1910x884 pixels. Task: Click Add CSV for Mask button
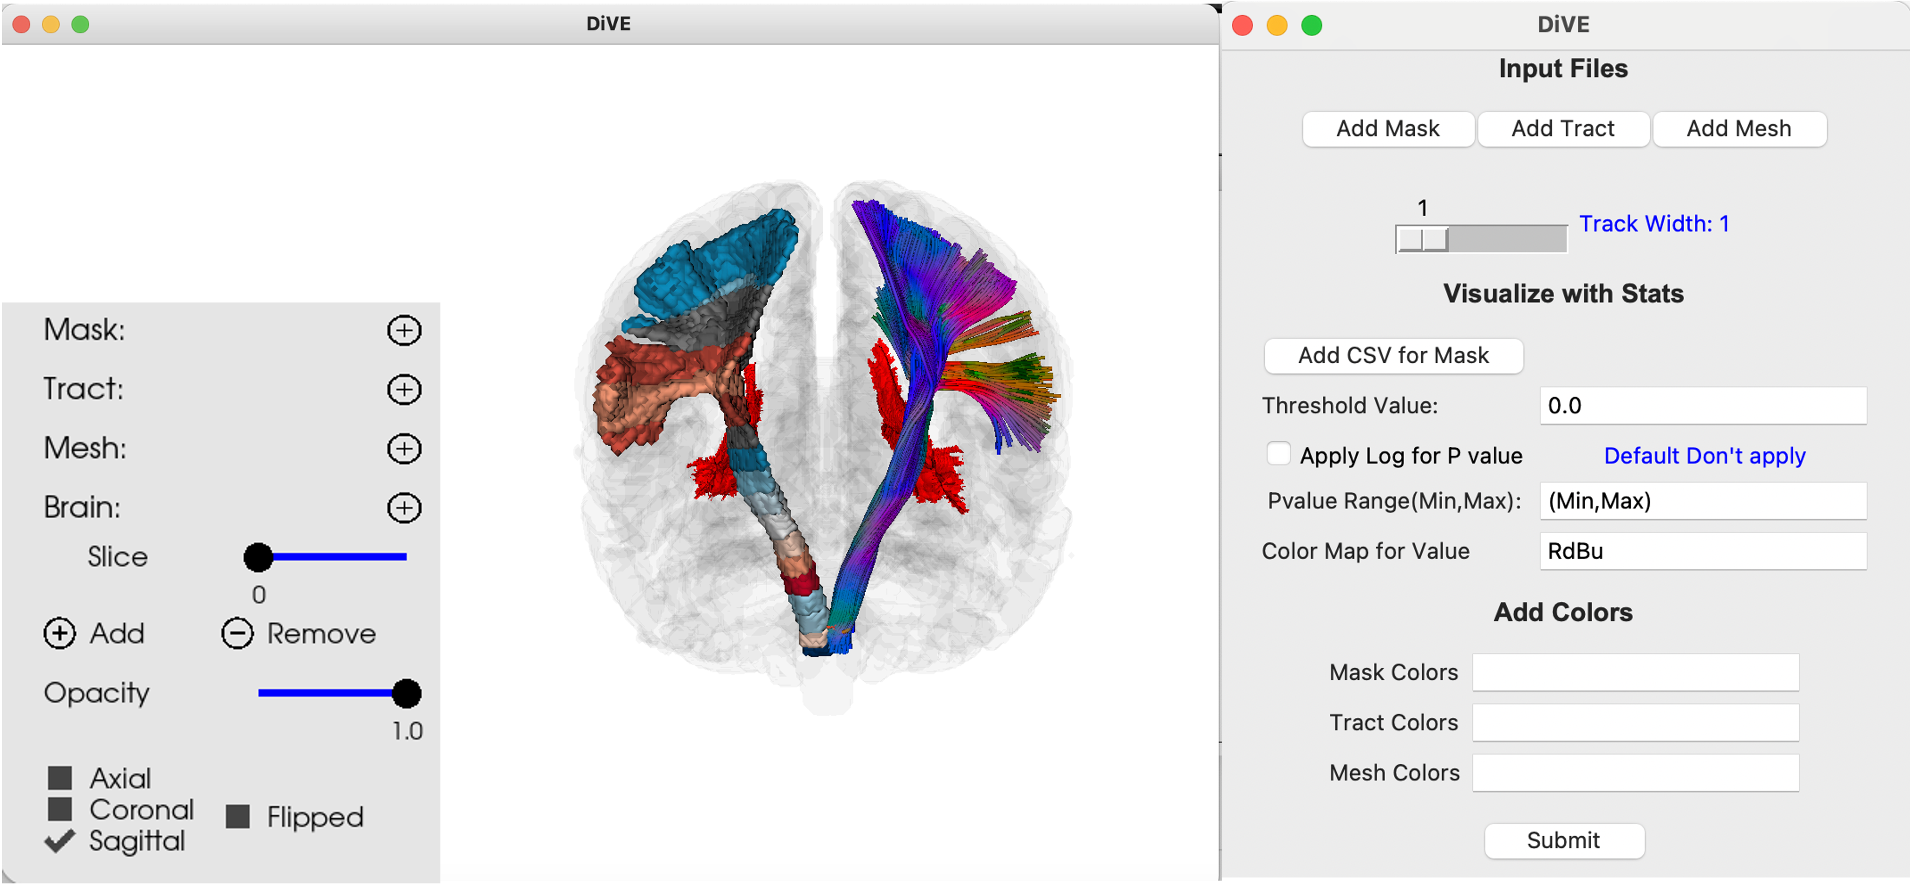[x=1393, y=356]
